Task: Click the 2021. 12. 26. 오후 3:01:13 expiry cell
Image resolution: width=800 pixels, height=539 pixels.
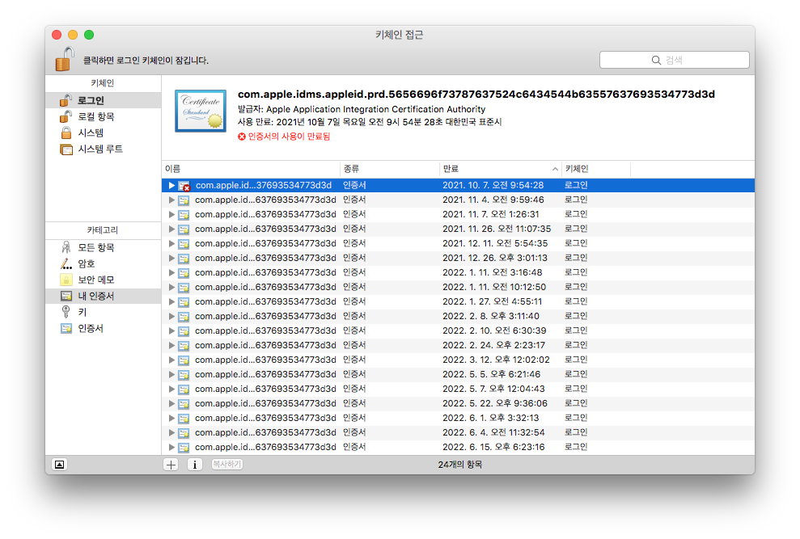Action: coord(495,258)
